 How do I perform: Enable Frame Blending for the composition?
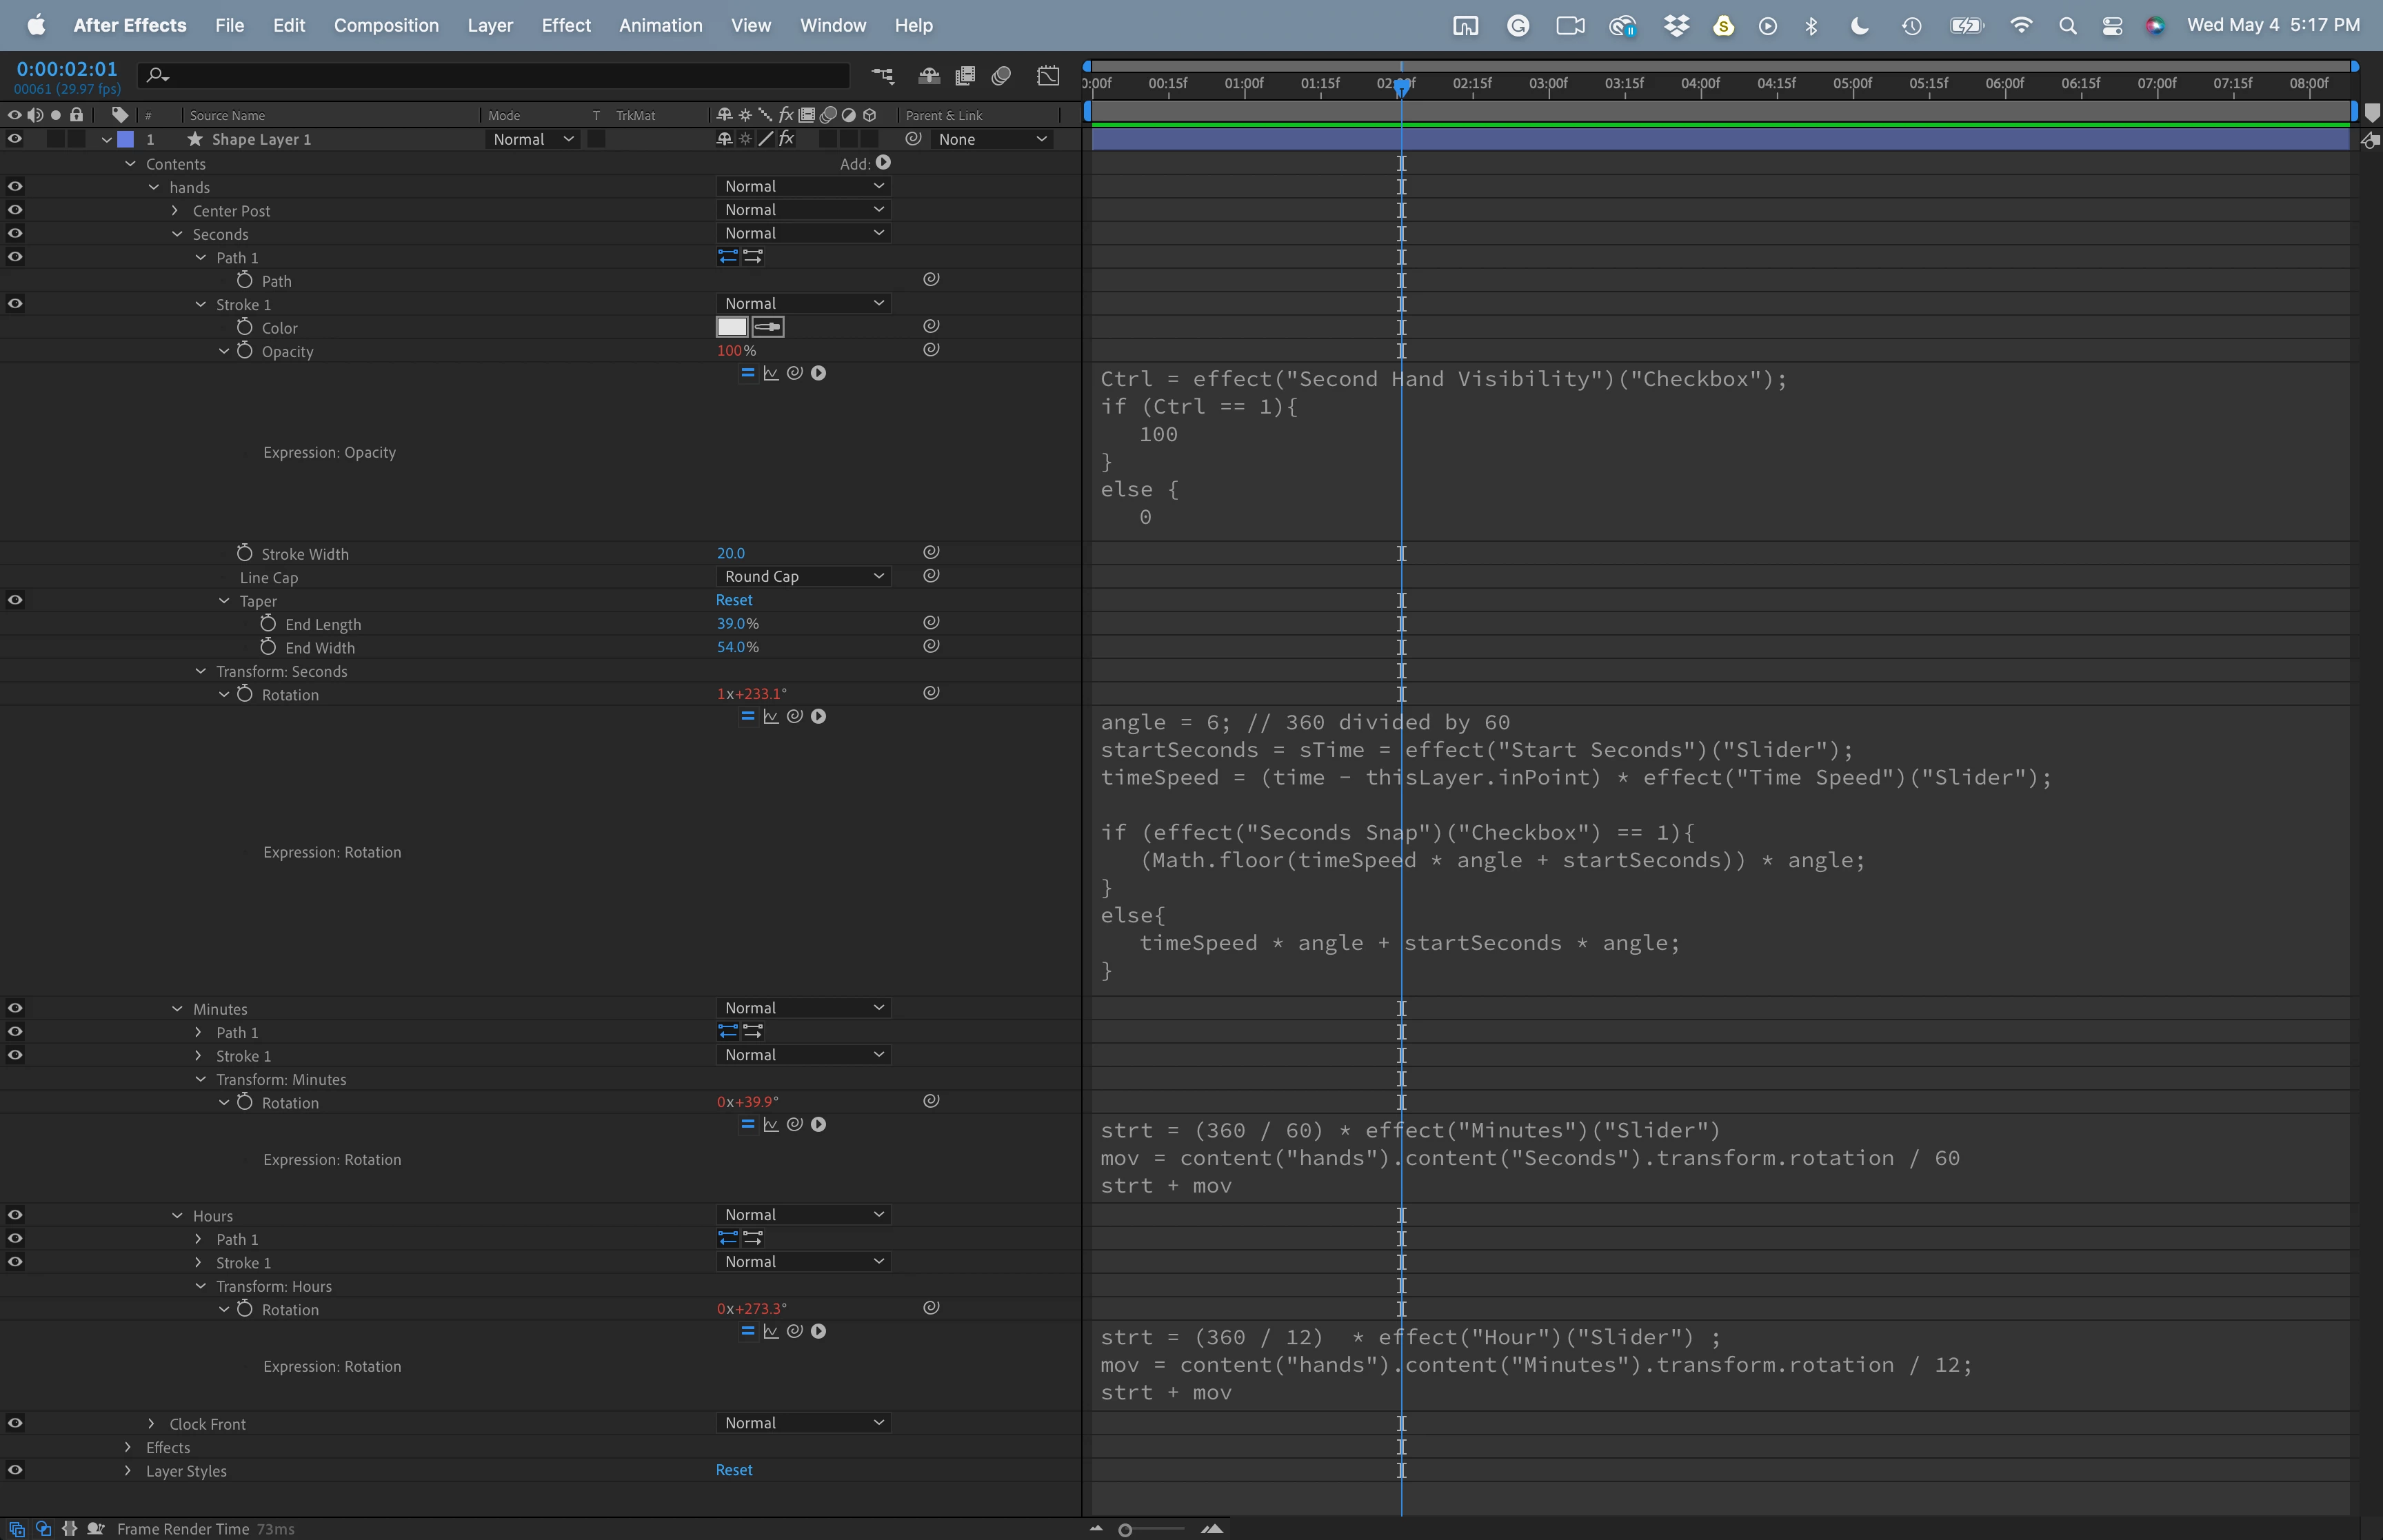[965, 75]
